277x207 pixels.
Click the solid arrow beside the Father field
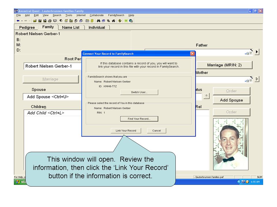(x=257, y=52)
